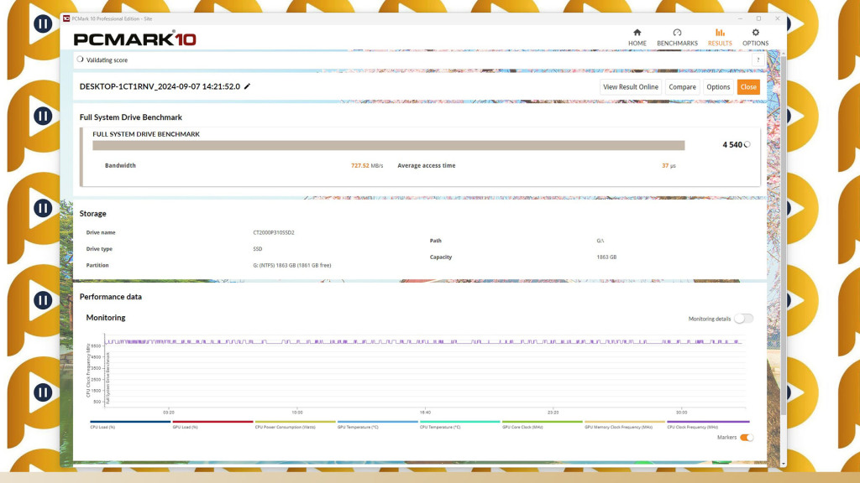Click the Storage section heading
The image size is (860, 483).
tap(92, 214)
